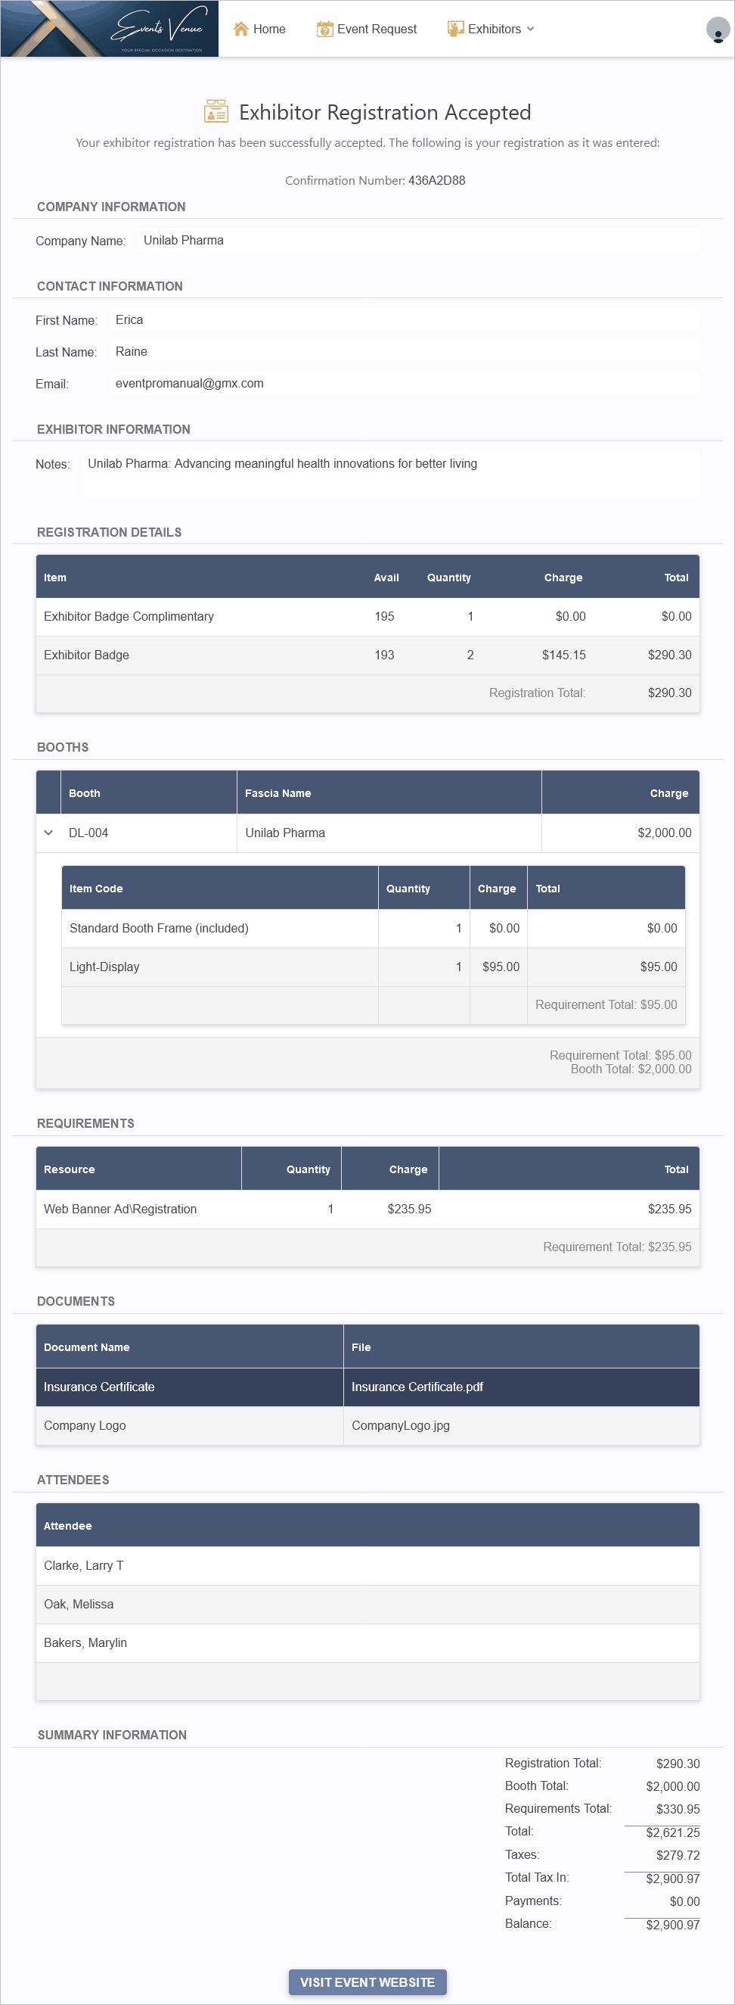
Task: Click the Home house icon
Action: [241, 29]
